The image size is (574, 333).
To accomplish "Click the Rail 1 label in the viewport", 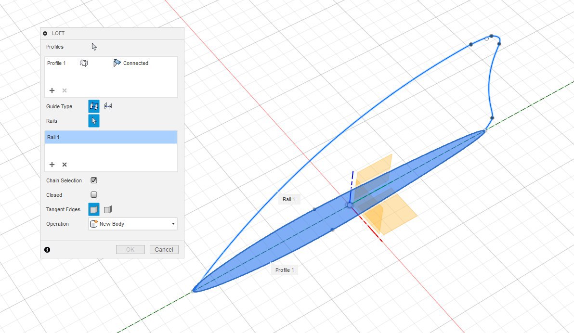I will (x=289, y=199).
